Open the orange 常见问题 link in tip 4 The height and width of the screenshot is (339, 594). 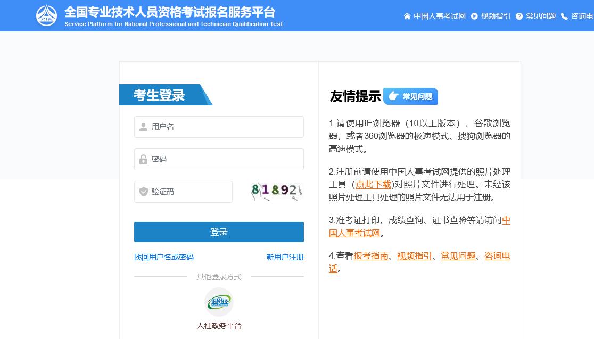[x=458, y=256]
